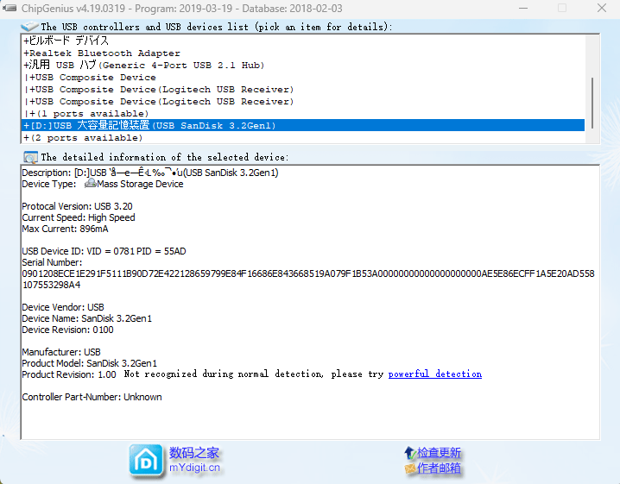Click the Device Revision: 0100 line
Image resolution: width=620 pixels, height=484 pixels.
pyautogui.click(x=67, y=330)
